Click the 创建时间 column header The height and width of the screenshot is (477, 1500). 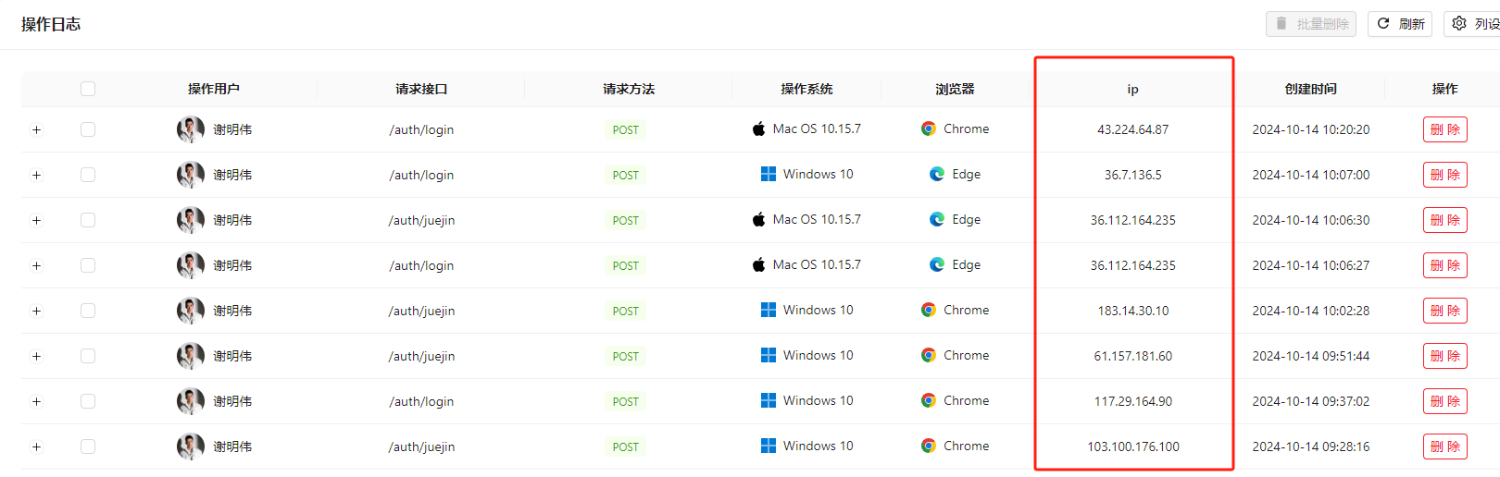click(x=1311, y=89)
